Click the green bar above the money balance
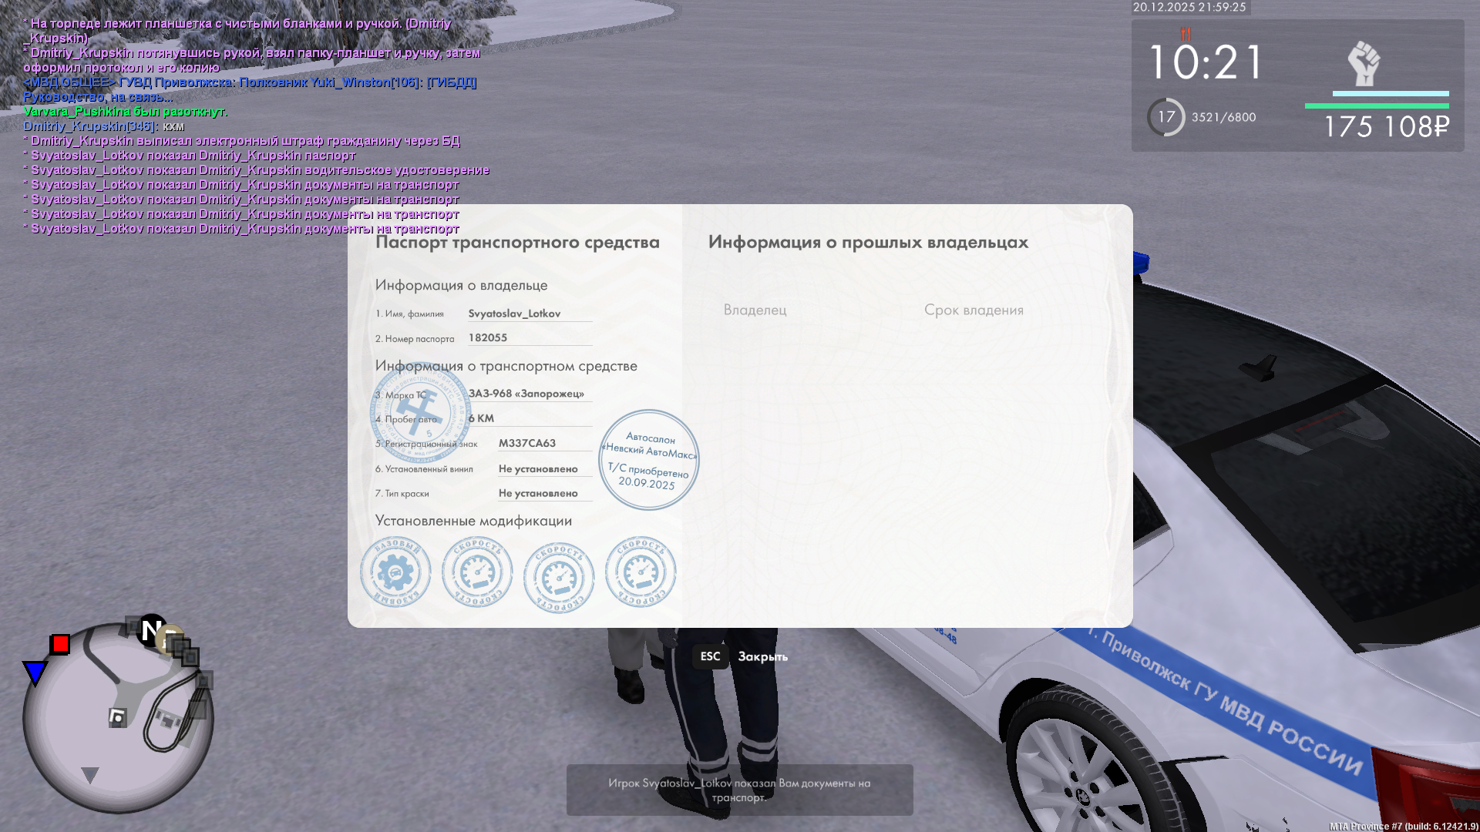The image size is (1480, 832). pos(1377,106)
